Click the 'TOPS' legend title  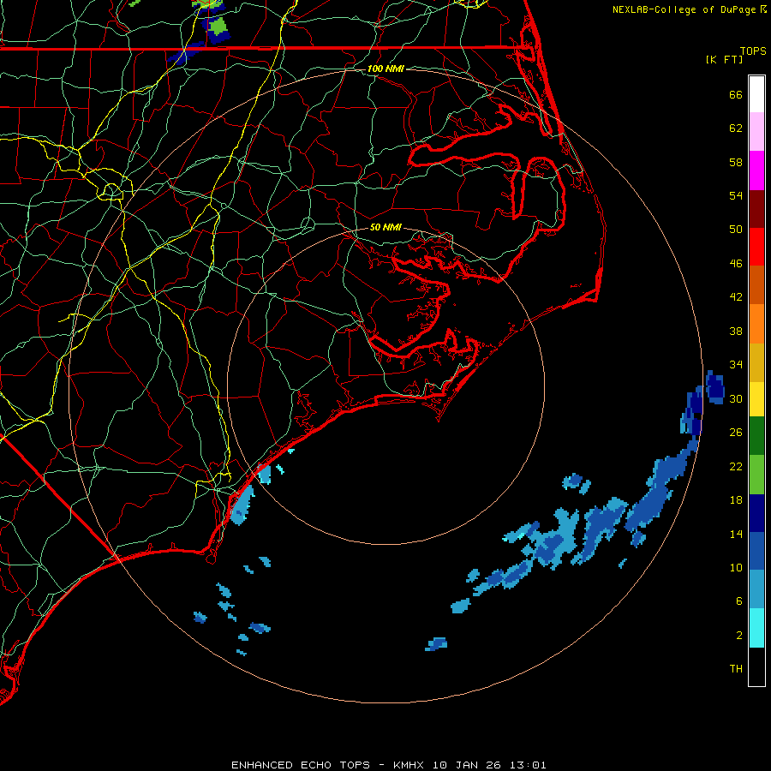[753, 51]
